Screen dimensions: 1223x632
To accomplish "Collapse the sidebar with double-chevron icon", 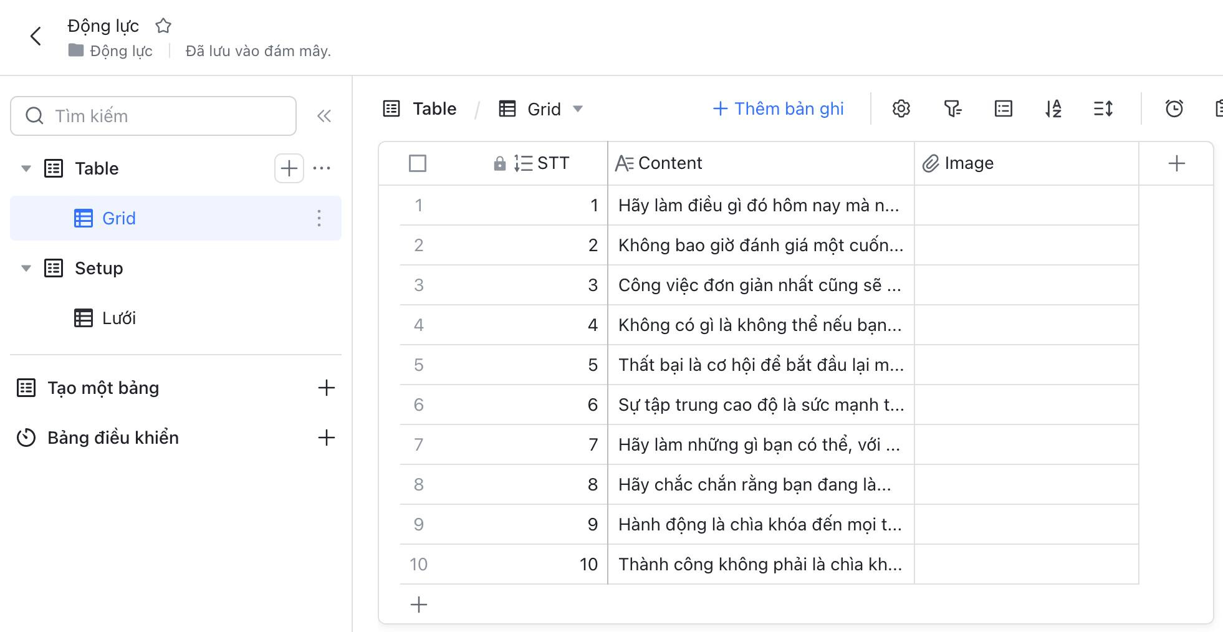I will [324, 116].
